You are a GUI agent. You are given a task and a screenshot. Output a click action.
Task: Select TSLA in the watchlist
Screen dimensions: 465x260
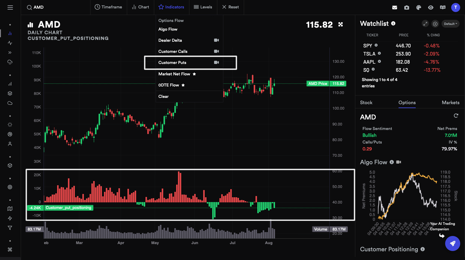369,54
